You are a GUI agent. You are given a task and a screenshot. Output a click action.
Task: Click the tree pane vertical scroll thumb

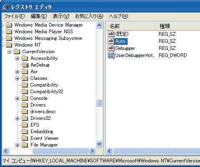coord(99,103)
